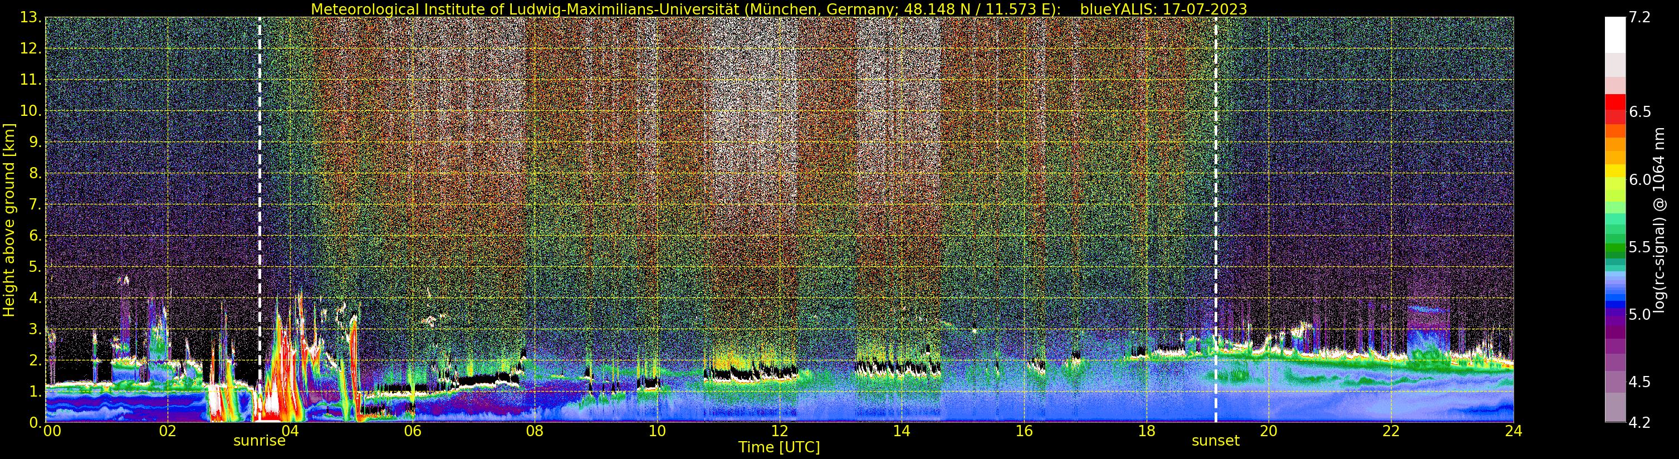
Task: Click the '4.5' colorbar tick value
Action: click(1639, 382)
